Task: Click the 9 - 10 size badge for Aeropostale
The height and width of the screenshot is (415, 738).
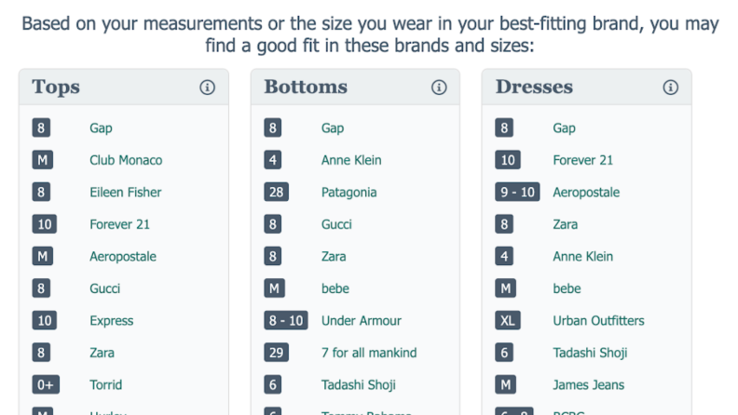Action: pyautogui.click(x=517, y=192)
